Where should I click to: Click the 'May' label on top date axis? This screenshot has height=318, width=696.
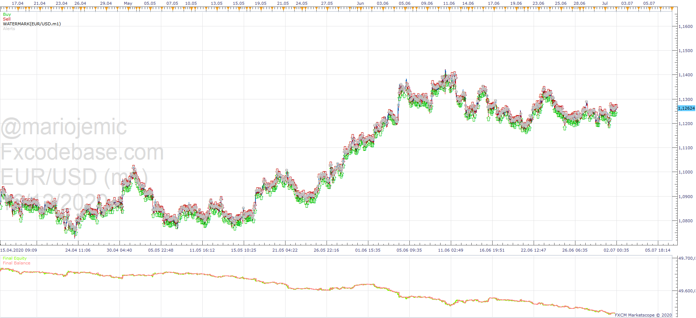(x=128, y=3)
